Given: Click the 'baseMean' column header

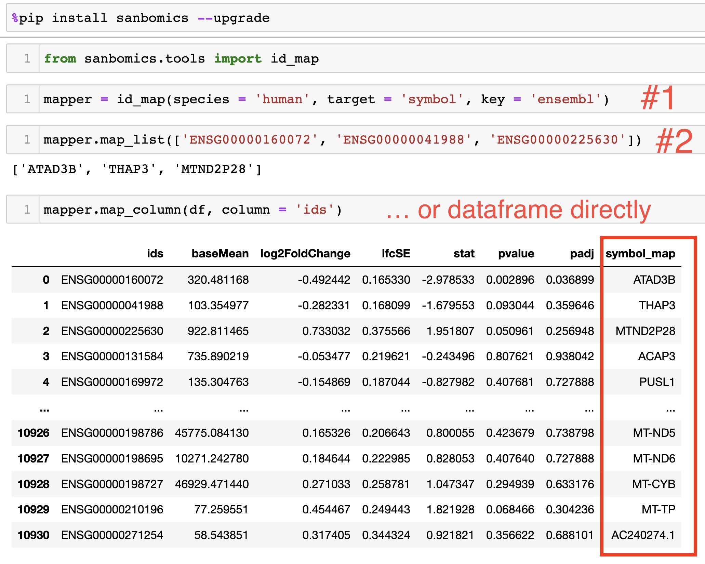Looking at the screenshot, I should pos(220,254).
